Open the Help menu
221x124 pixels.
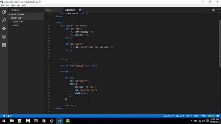[24, 6]
